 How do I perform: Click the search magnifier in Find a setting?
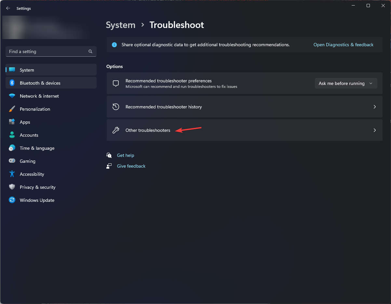tap(90, 51)
